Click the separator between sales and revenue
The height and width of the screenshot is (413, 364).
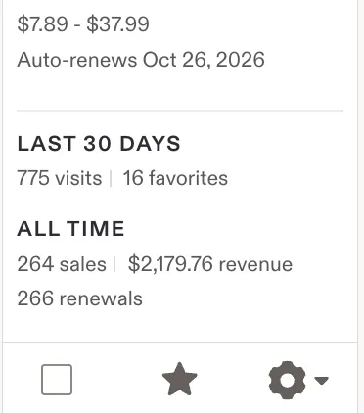coord(115,264)
